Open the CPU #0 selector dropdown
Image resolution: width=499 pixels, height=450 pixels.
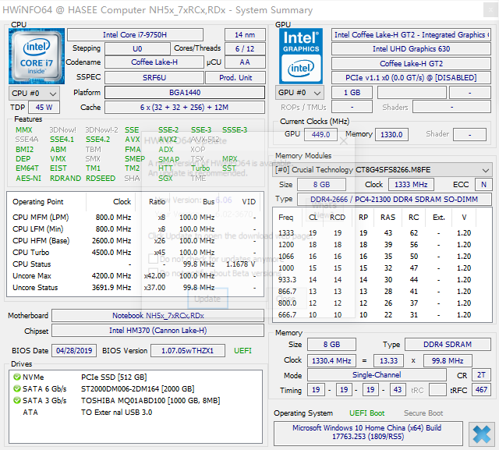coord(32,93)
